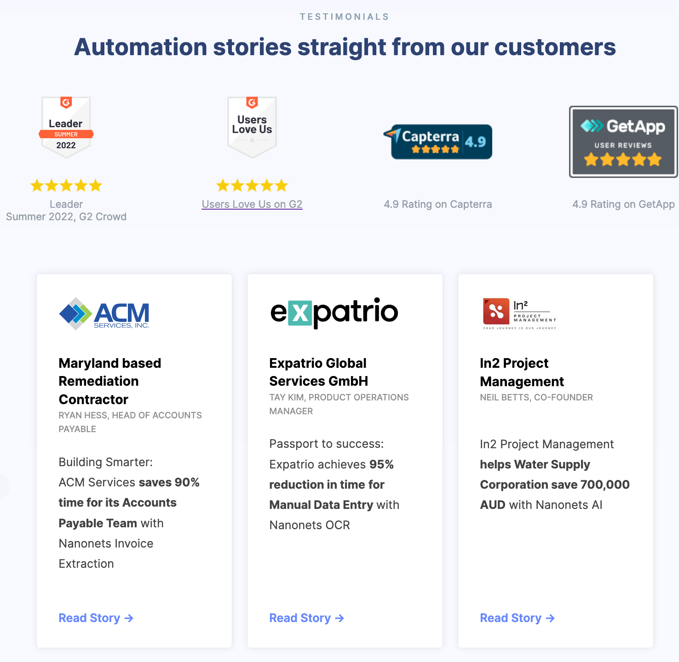679x662 pixels.
Task: Open the Users Love Us on G2 link
Action: point(252,204)
